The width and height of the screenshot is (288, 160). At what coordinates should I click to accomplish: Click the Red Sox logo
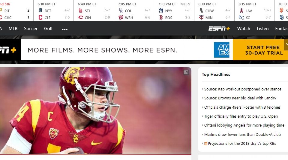click(x=161, y=17)
